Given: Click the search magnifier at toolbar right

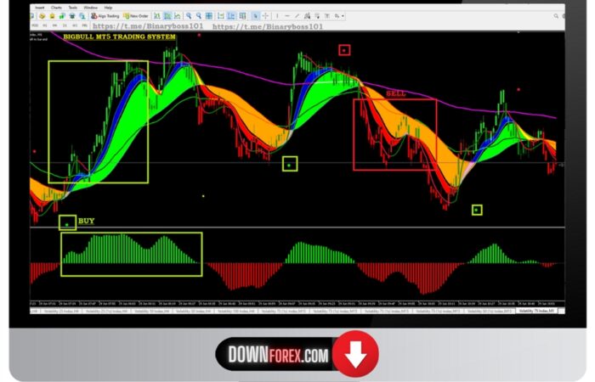Looking at the screenshot, I should pos(556,16).
